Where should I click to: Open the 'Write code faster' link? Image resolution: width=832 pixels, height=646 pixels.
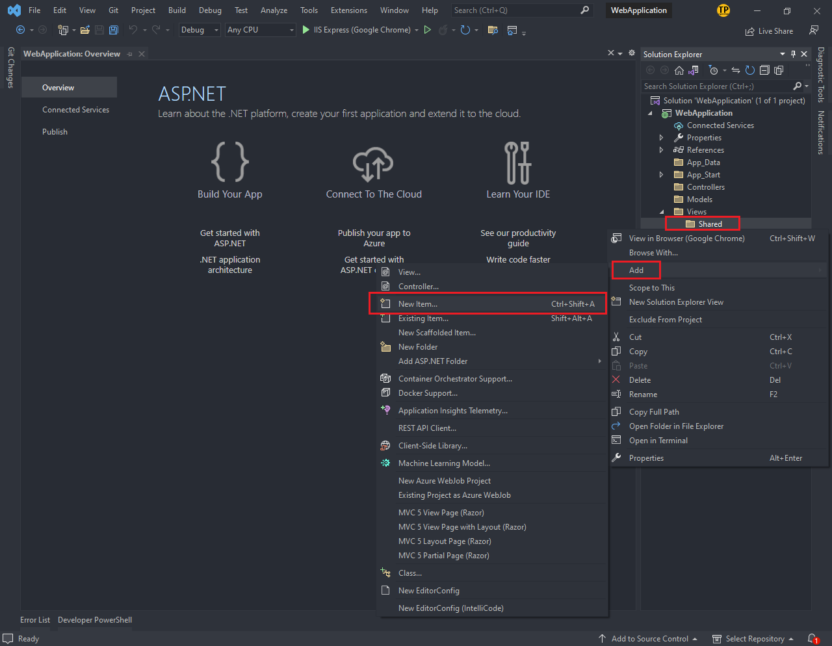[518, 260]
